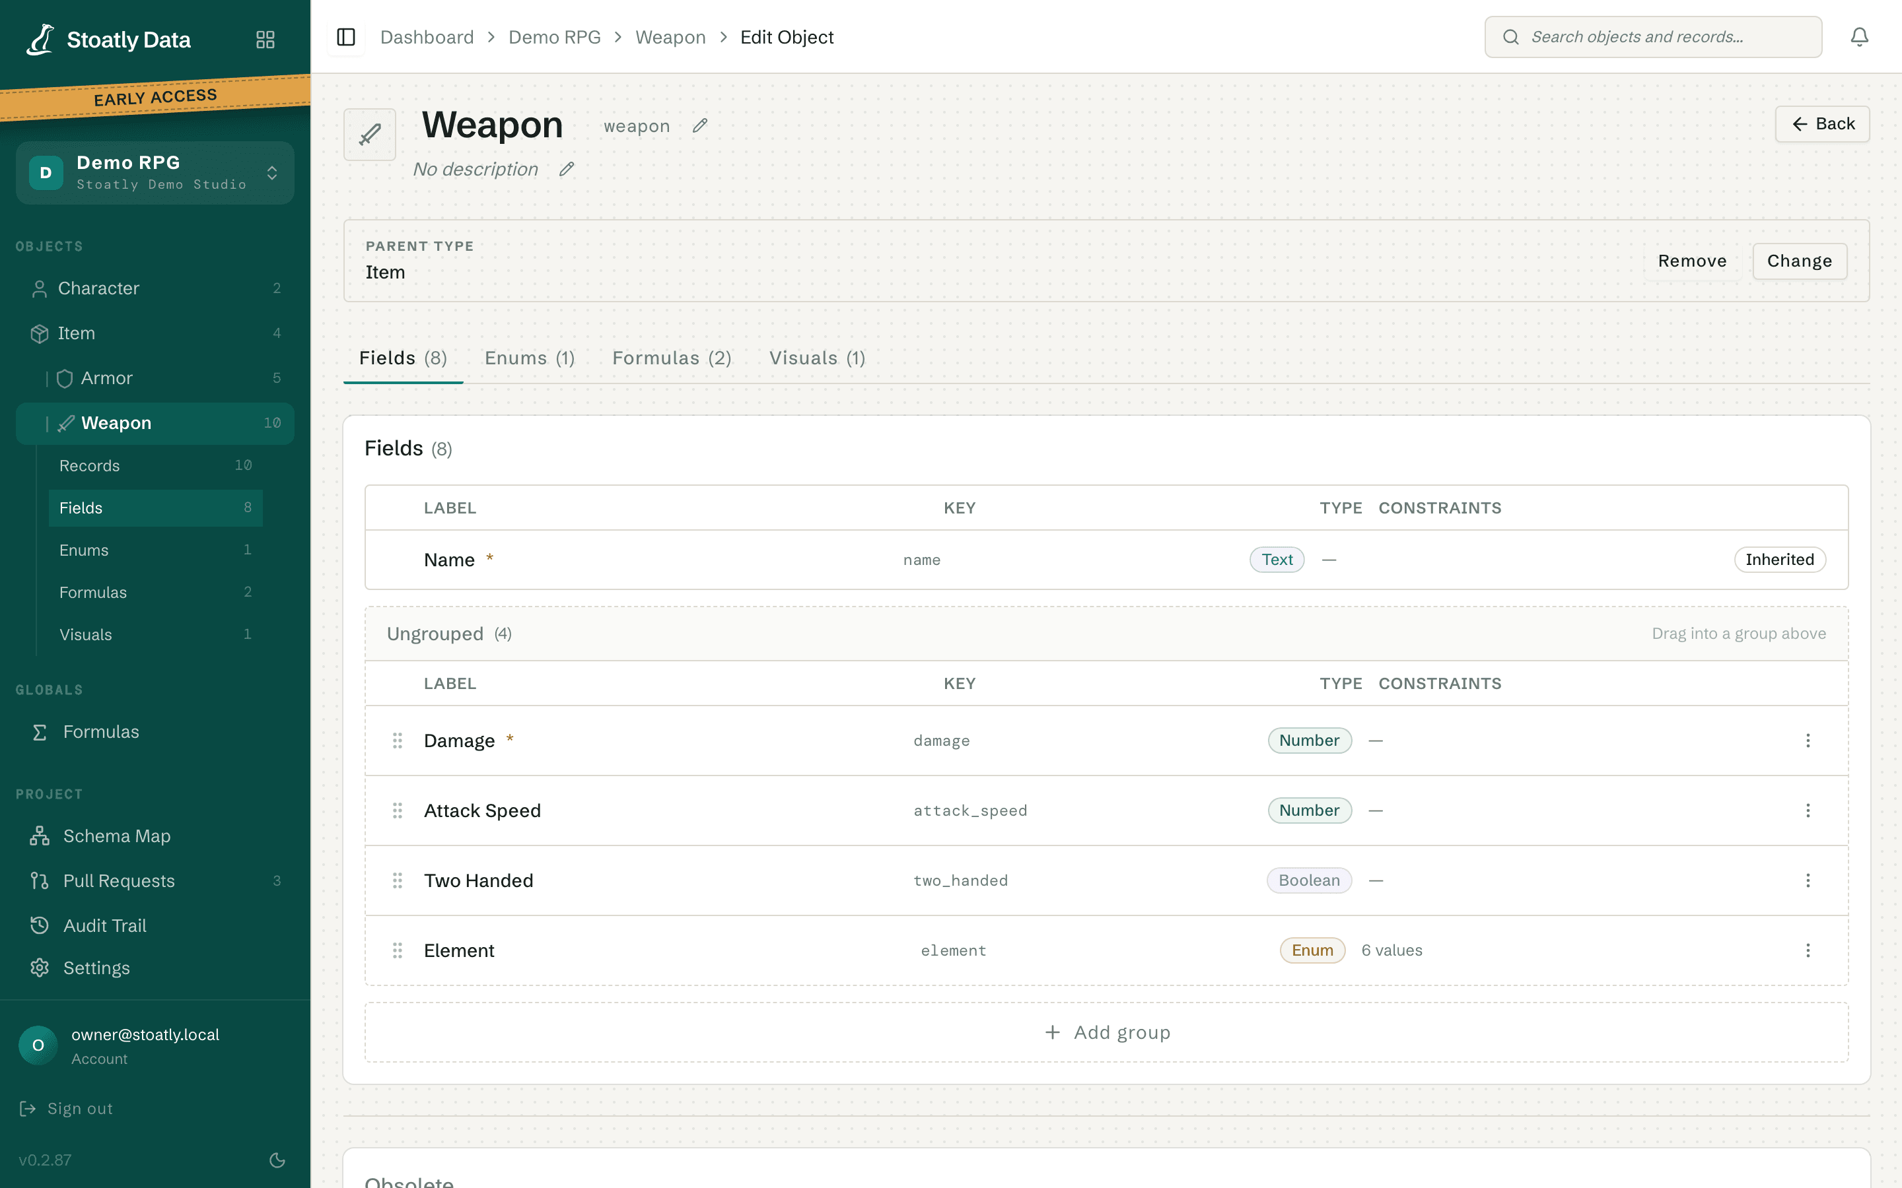Open the dashboard grid icon

(x=265, y=40)
